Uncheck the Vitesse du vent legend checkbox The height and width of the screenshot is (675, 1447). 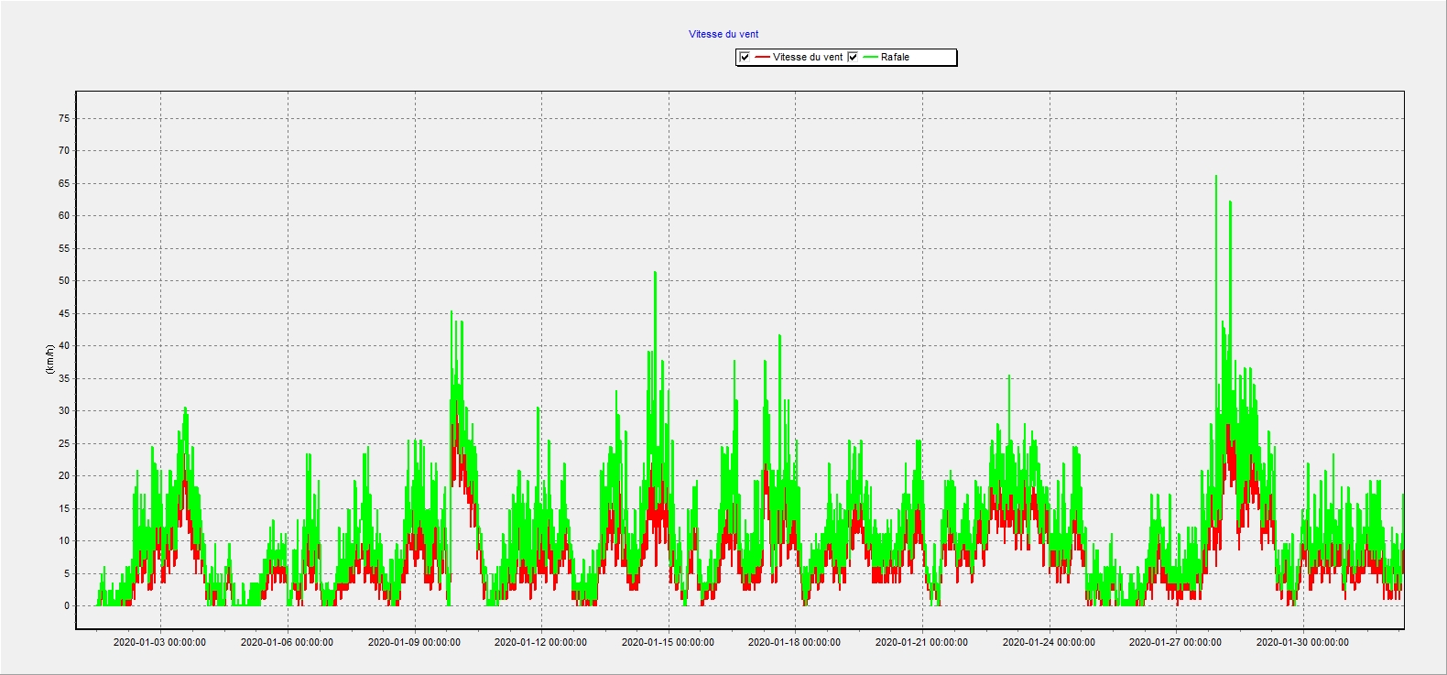point(745,57)
